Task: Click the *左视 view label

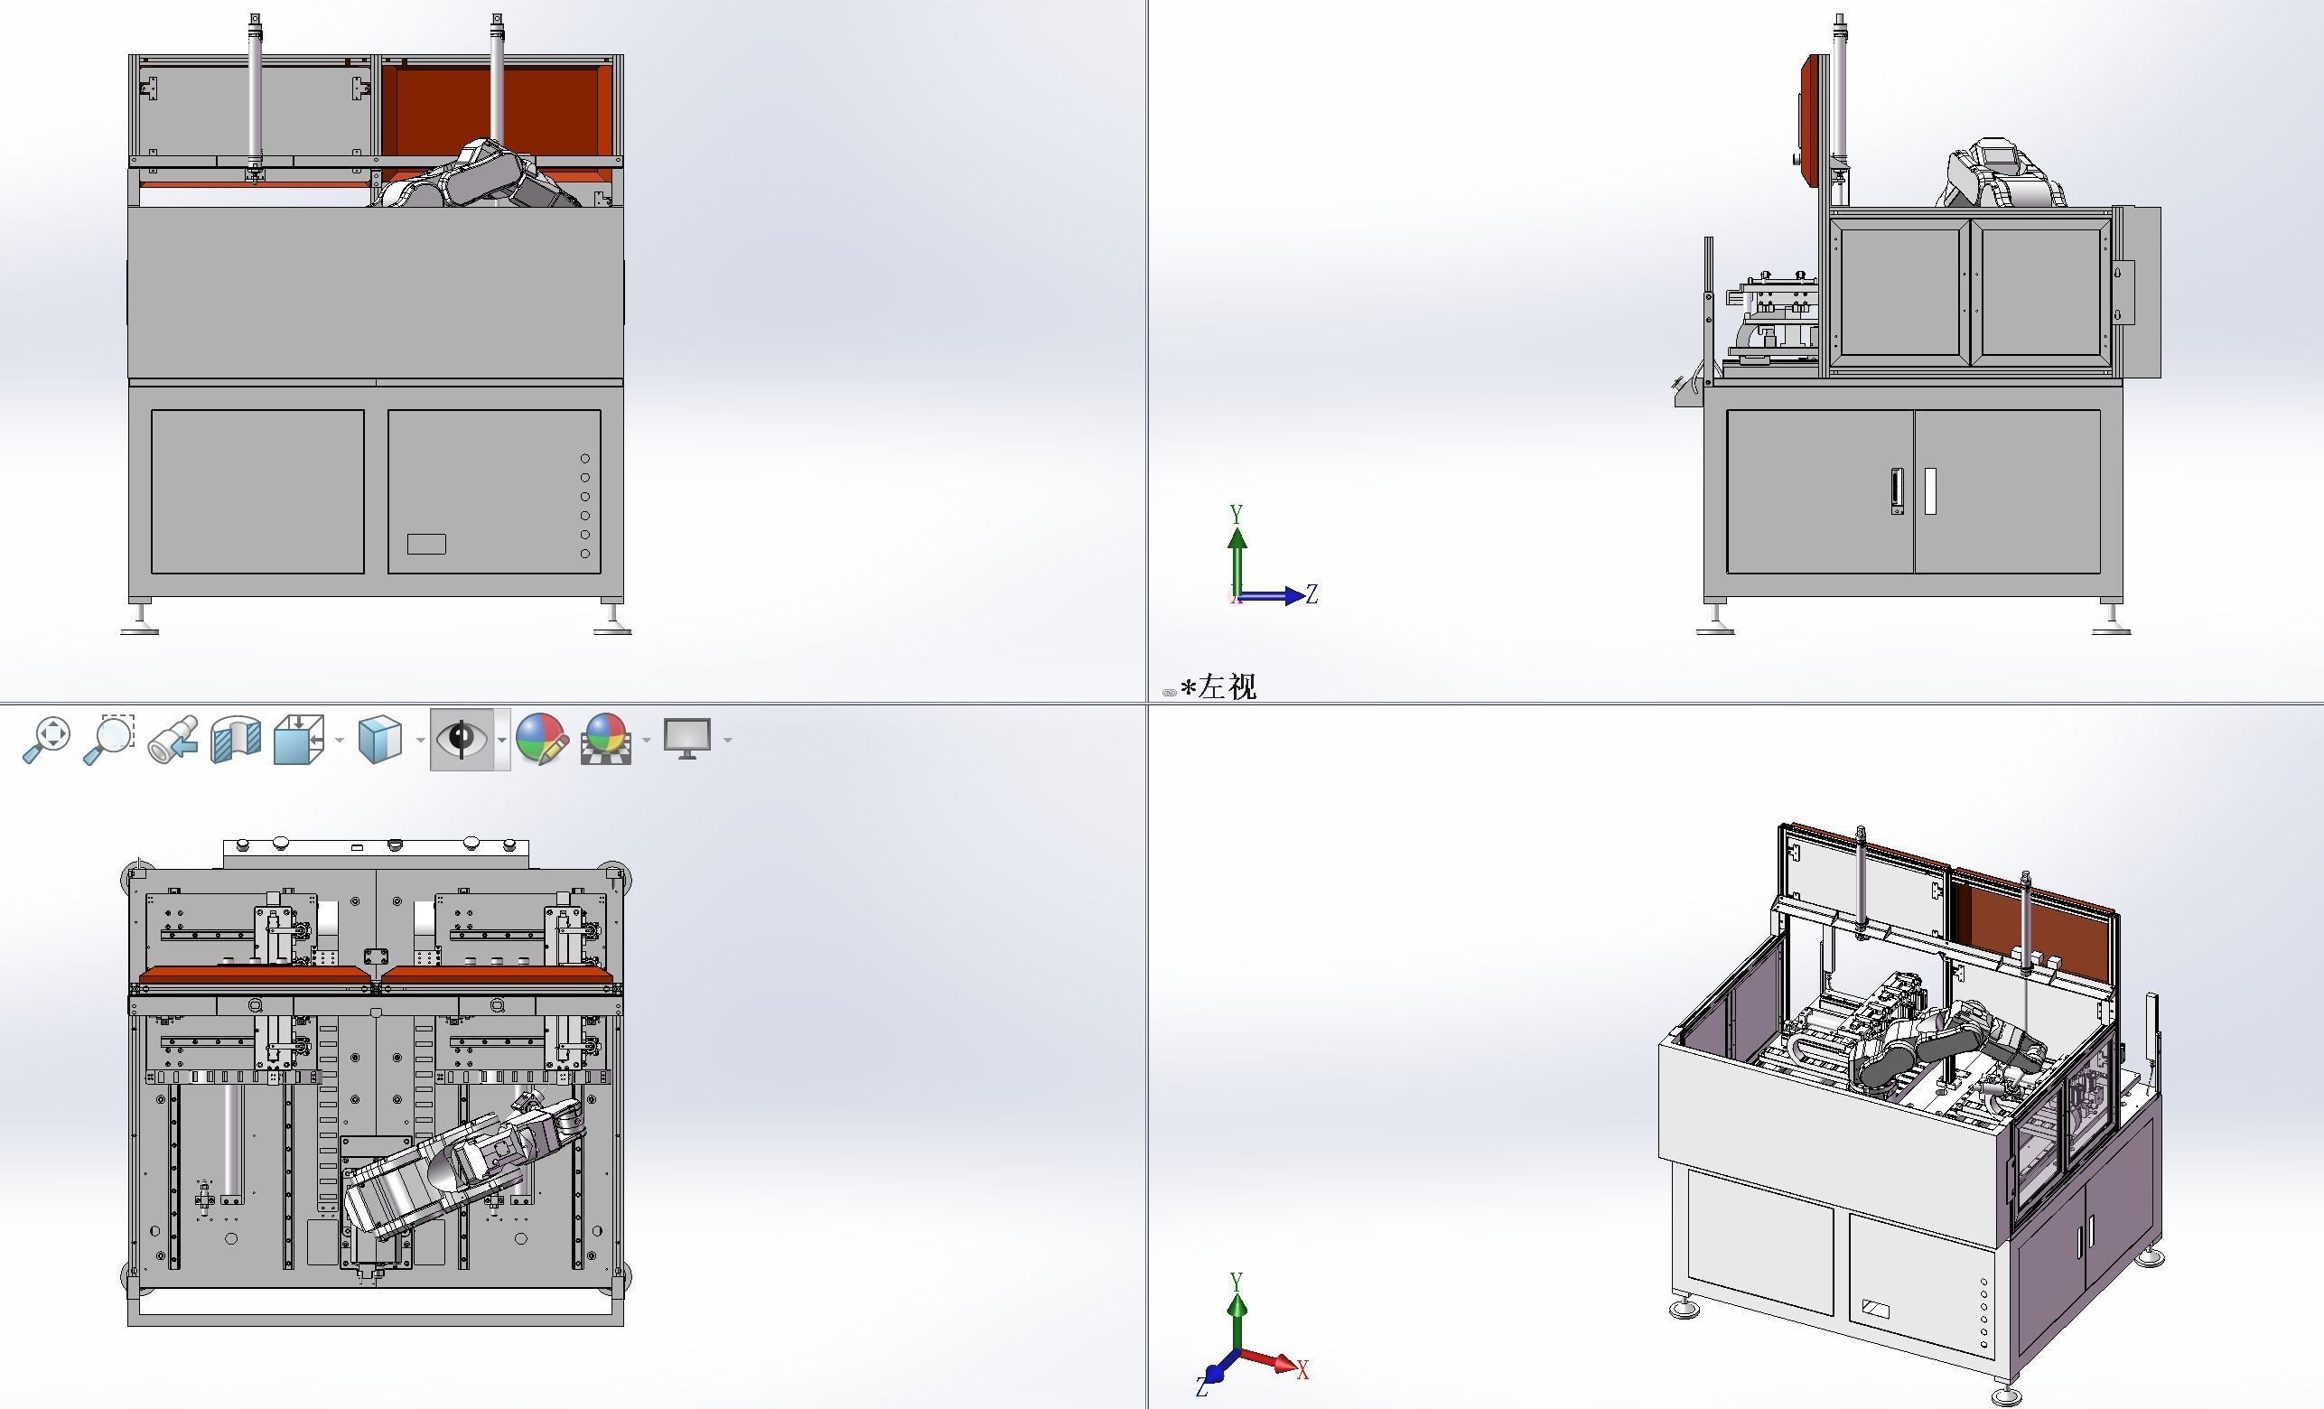Action: (1218, 686)
